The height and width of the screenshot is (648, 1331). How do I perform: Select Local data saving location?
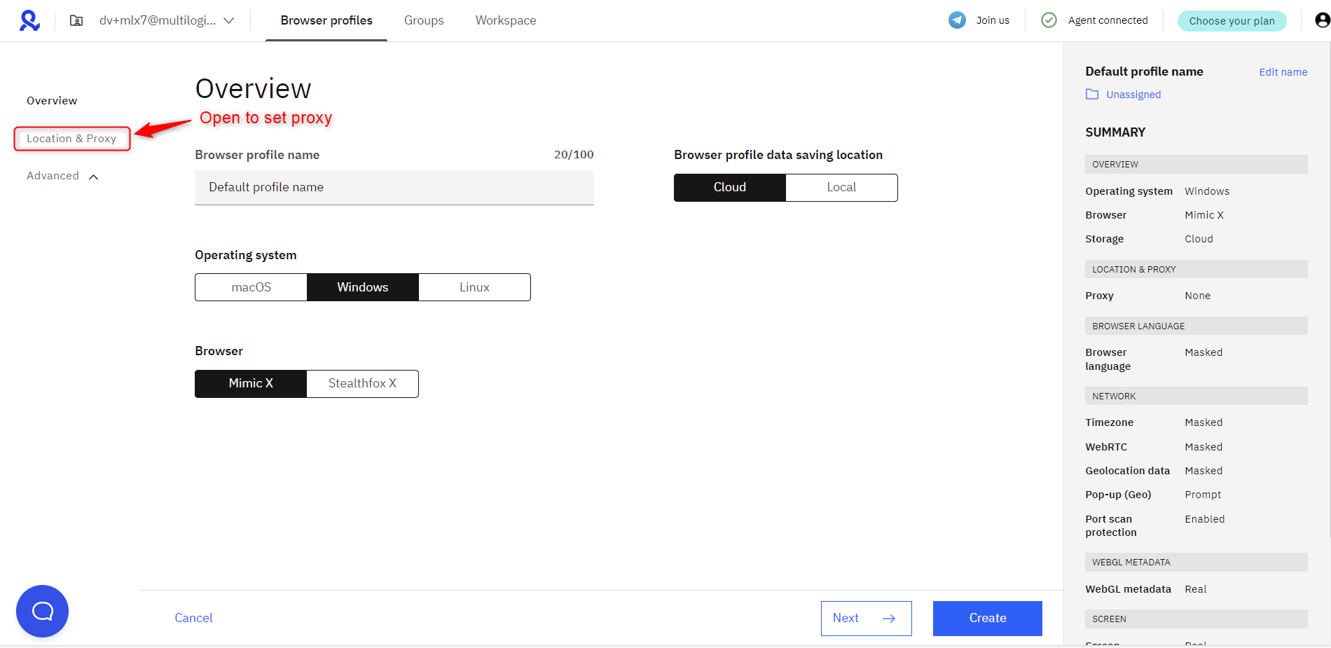(841, 188)
